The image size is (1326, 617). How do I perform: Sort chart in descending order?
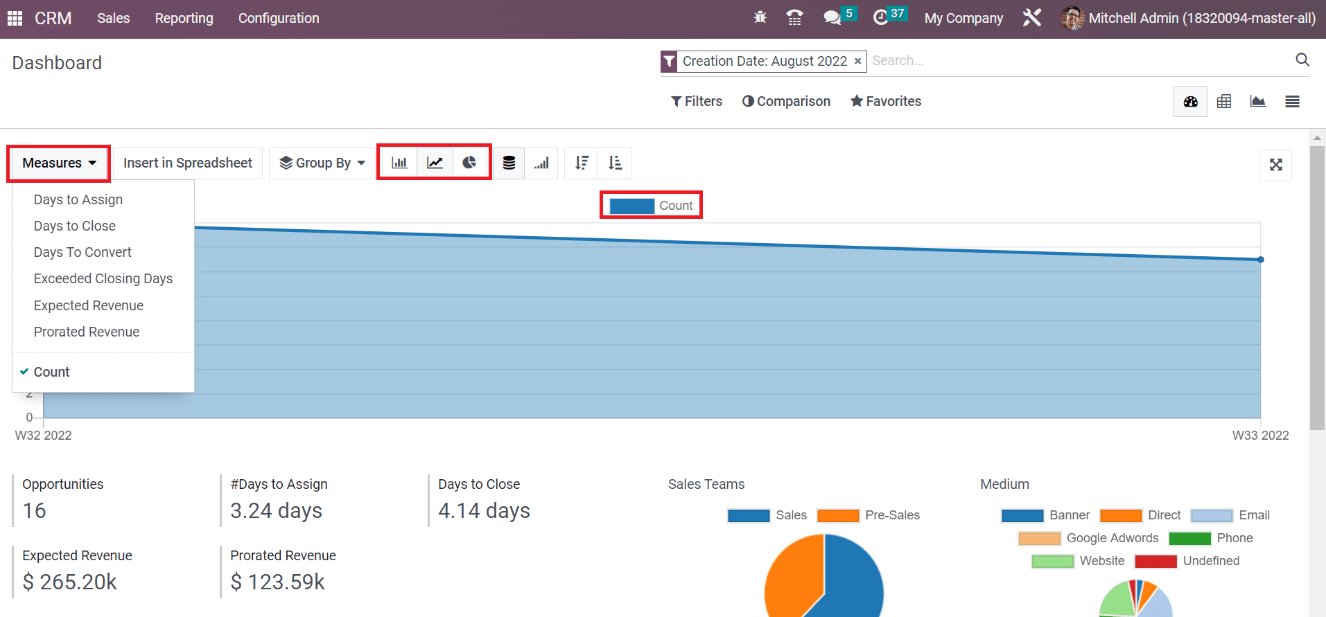click(x=582, y=163)
